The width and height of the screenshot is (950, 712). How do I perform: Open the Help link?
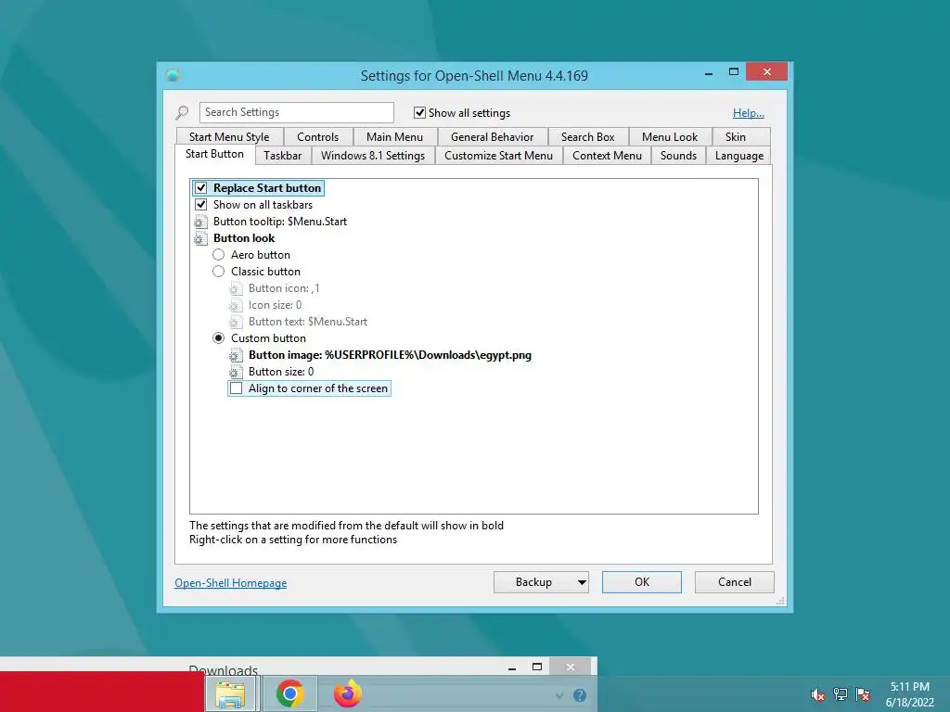749,113
